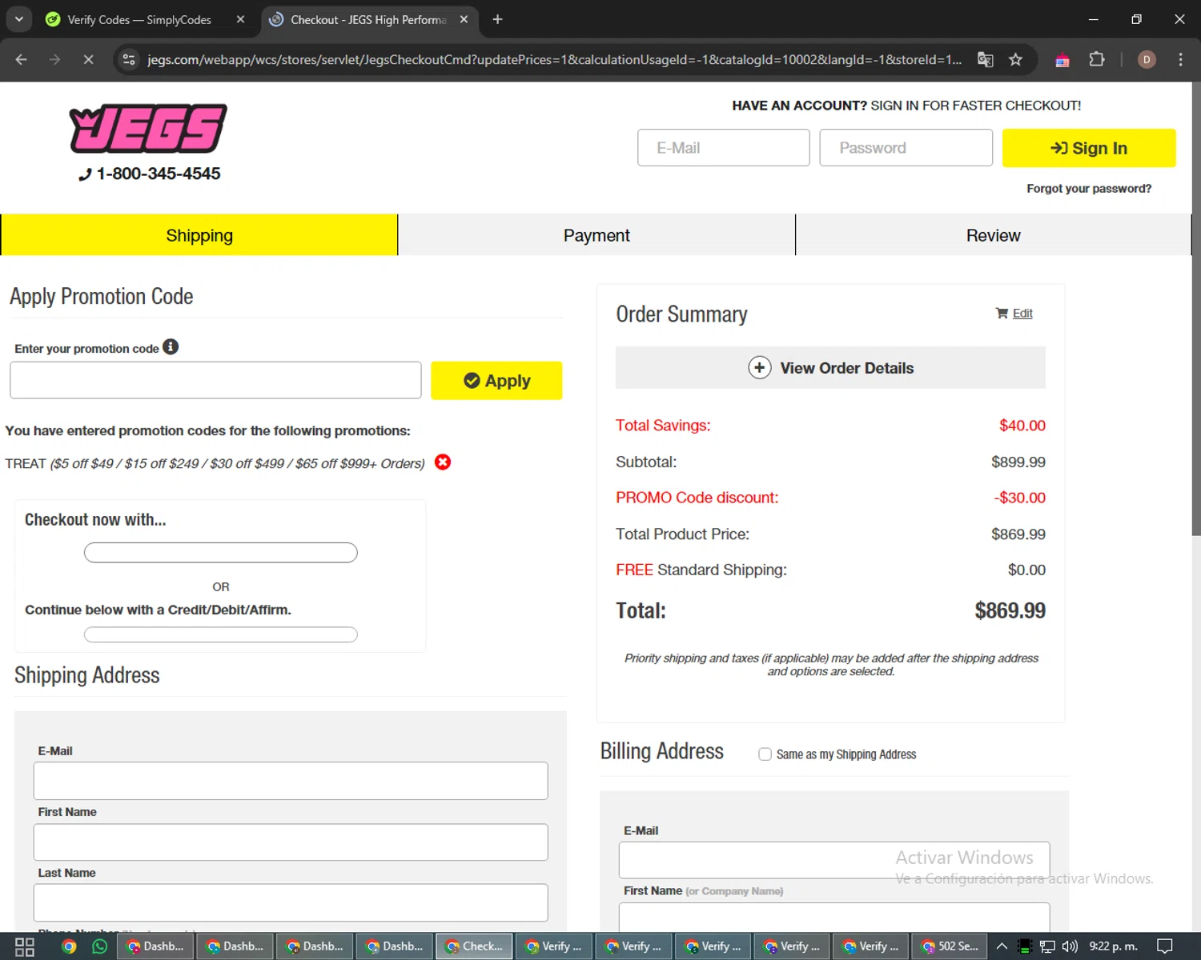Viewport: 1201px width, 960px height.
Task: Click the Shipping Address E-Mail field
Action: click(x=291, y=781)
